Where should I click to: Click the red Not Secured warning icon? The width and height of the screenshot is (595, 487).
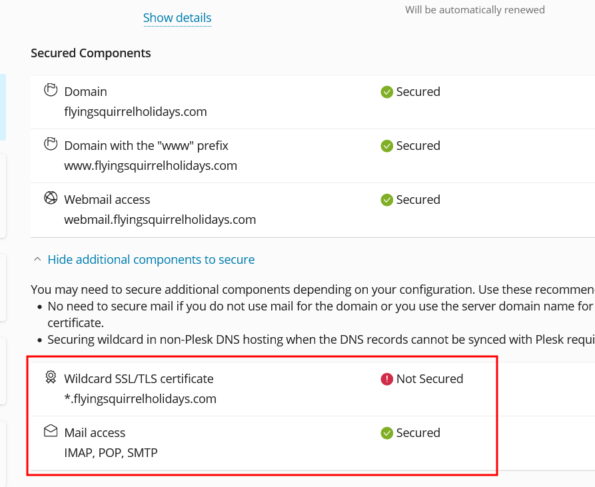(x=386, y=379)
